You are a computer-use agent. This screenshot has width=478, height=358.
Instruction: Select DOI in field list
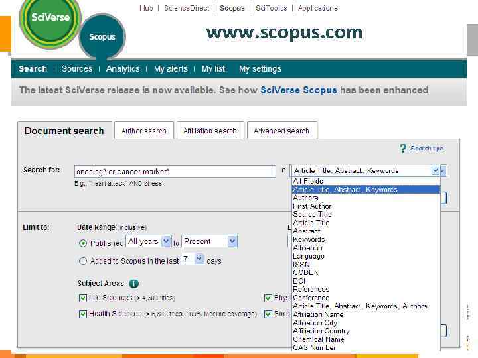pyautogui.click(x=366, y=281)
